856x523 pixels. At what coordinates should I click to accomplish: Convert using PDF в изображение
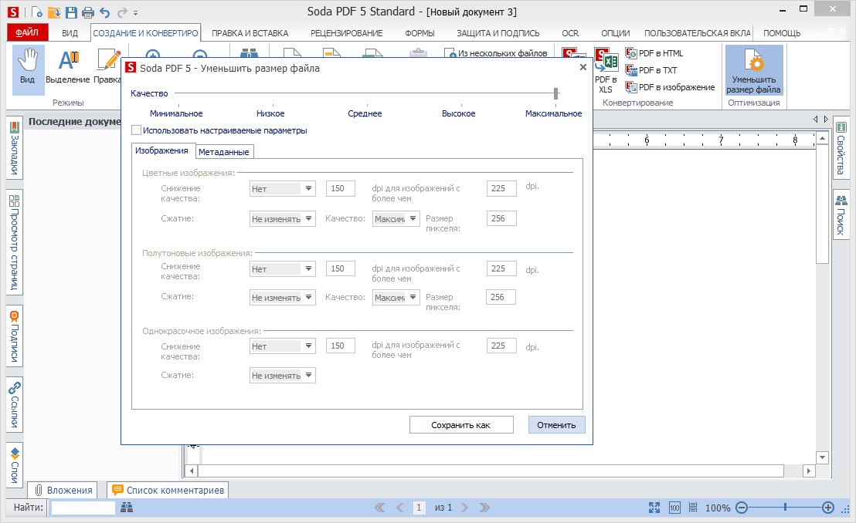coord(670,86)
